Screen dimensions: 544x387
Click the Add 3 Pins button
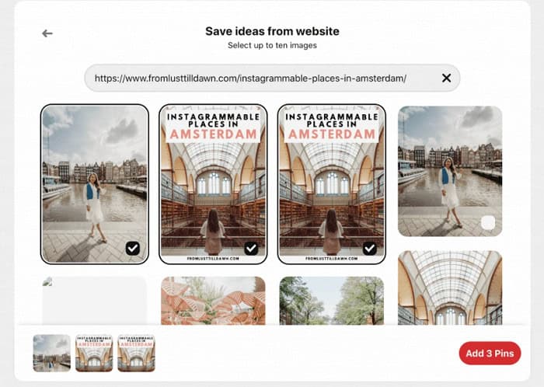tap(490, 354)
